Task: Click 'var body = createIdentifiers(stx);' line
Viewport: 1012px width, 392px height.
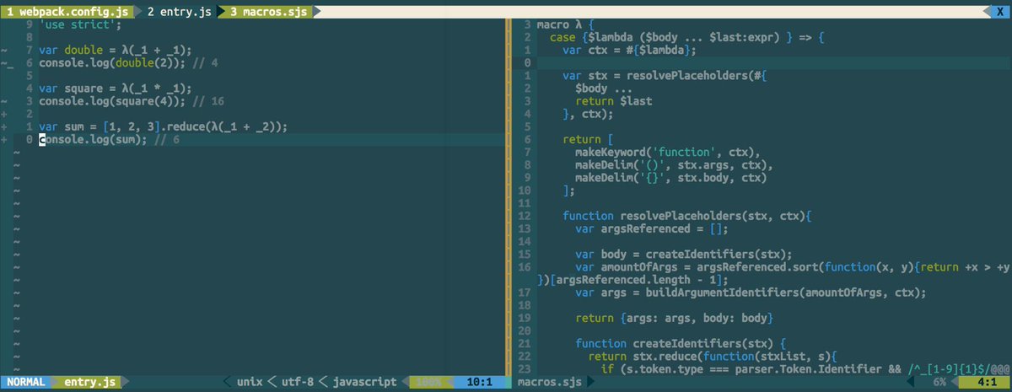Action: pyautogui.click(x=683, y=253)
